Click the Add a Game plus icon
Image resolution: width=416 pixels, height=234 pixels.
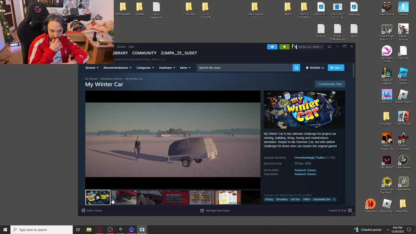[83, 211]
